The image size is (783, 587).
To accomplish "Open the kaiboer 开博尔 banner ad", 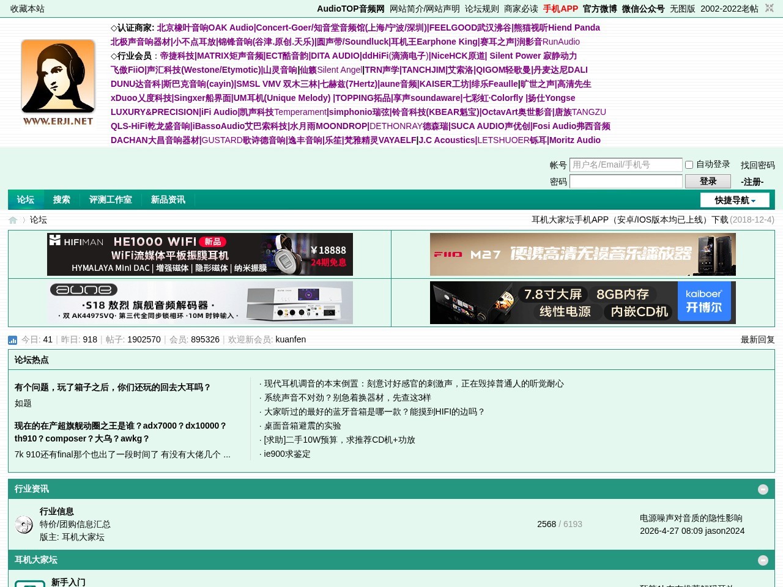I will [583, 303].
